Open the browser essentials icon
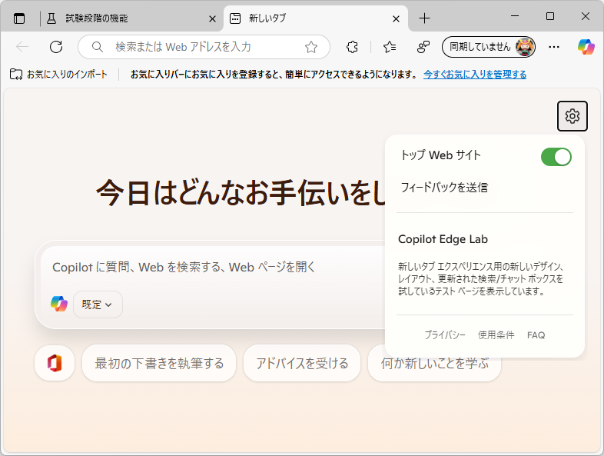Image resolution: width=604 pixels, height=456 pixels. pyautogui.click(x=423, y=47)
